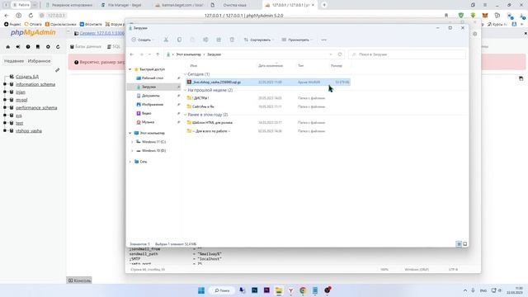Expand information_schema database tree node

(5, 84)
